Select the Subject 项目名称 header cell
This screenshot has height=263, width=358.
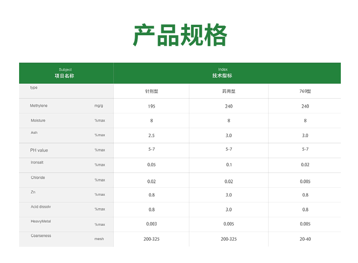pyautogui.click(x=65, y=73)
